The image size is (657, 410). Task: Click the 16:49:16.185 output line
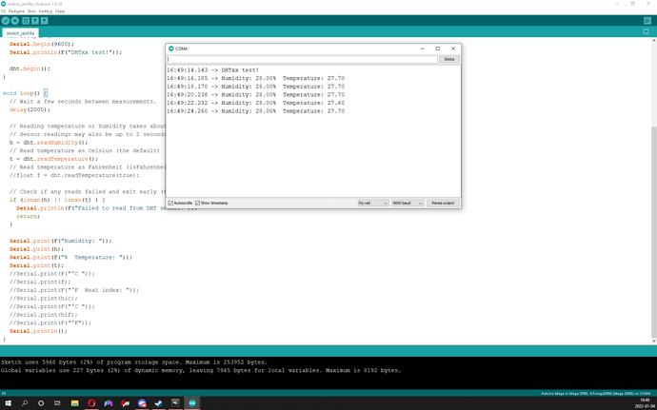(255, 78)
